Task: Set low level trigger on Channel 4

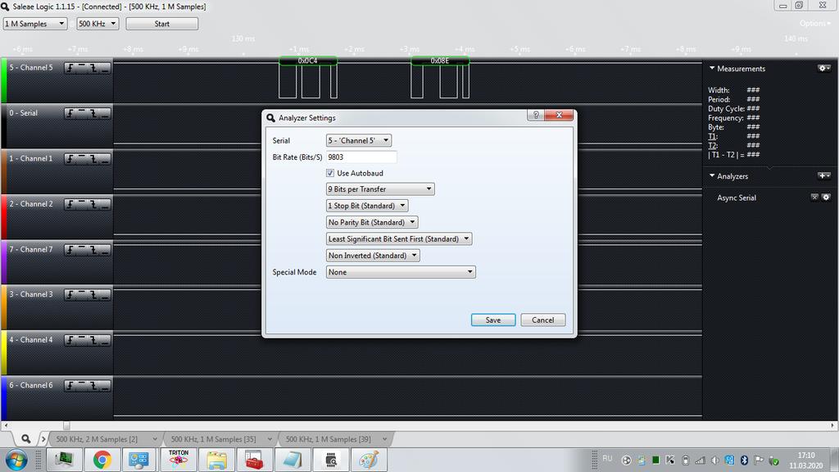Action: [105, 340]
